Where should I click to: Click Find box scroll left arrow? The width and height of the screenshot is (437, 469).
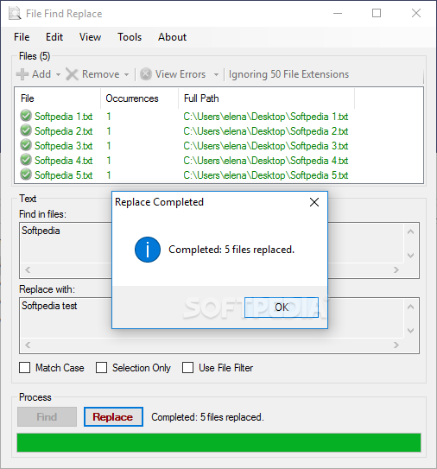pos(28,270)
